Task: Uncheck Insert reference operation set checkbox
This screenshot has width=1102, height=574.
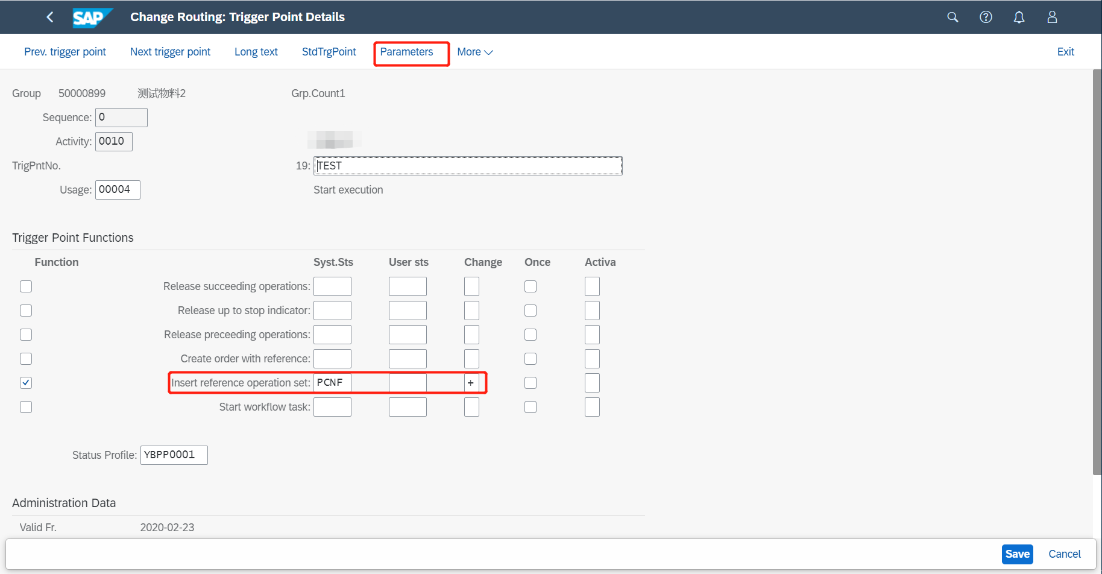Action: click(x=25, y=382)
